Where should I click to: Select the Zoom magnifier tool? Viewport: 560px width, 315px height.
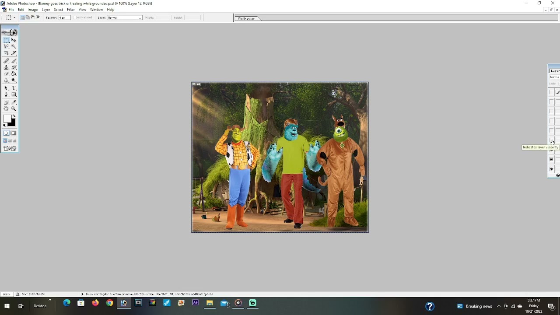[x=14, y=108]
